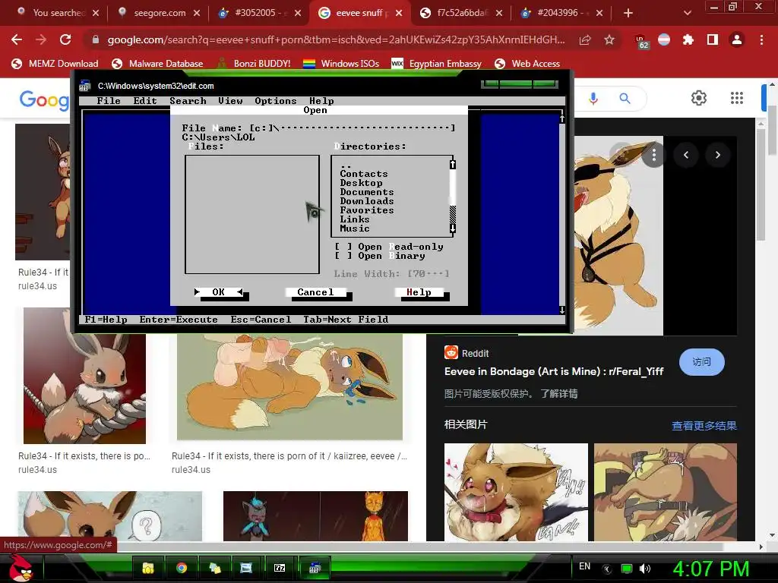Open the Search menu in edit.com
The height and width of the screenshot is (583, 778).
pyautogui.click(x=188, y=101)
